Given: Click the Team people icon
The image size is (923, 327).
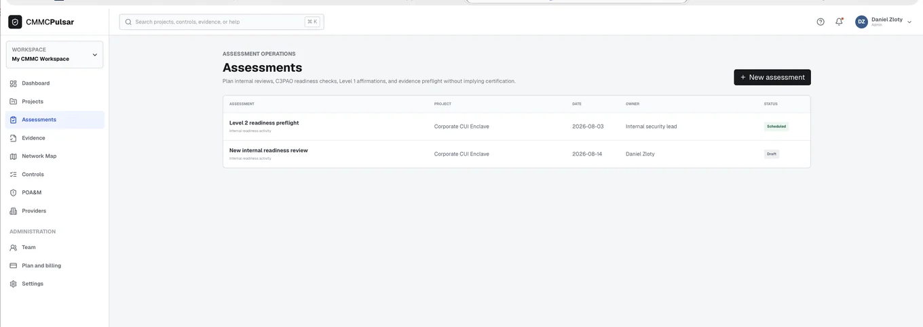Looking at the screenshot, I should coord(13,248).
